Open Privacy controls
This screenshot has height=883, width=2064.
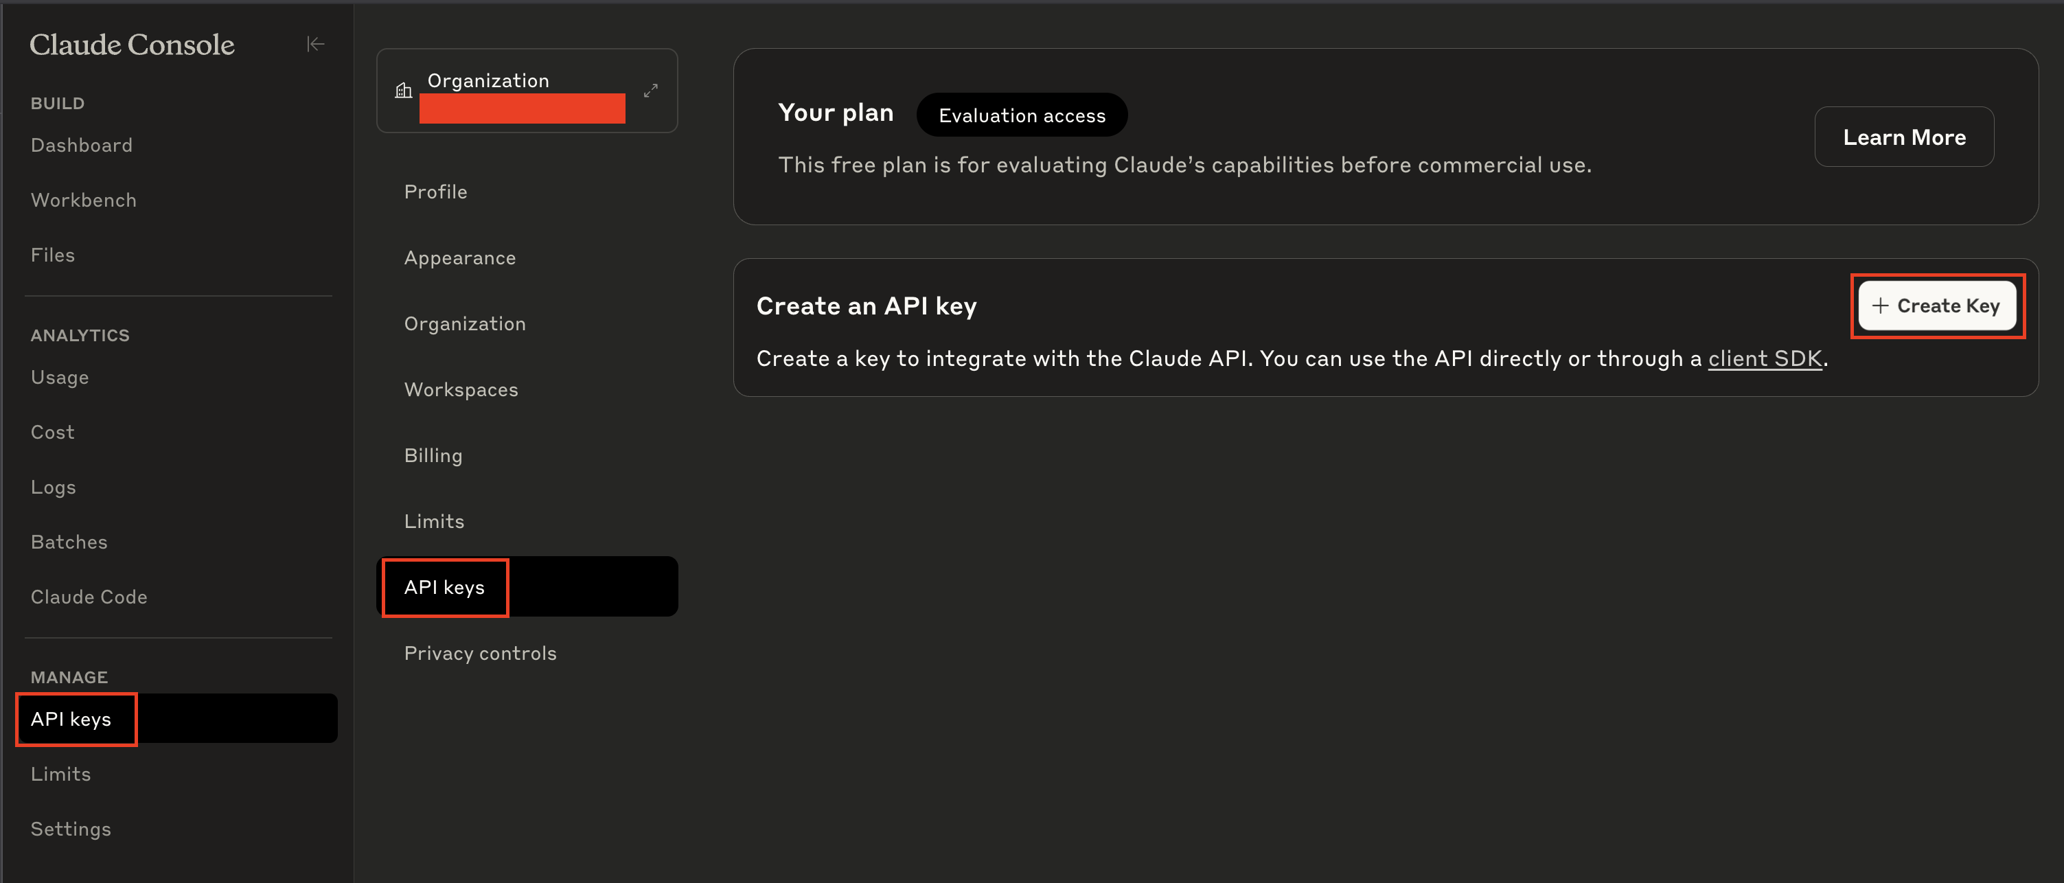tap(481, 653)
